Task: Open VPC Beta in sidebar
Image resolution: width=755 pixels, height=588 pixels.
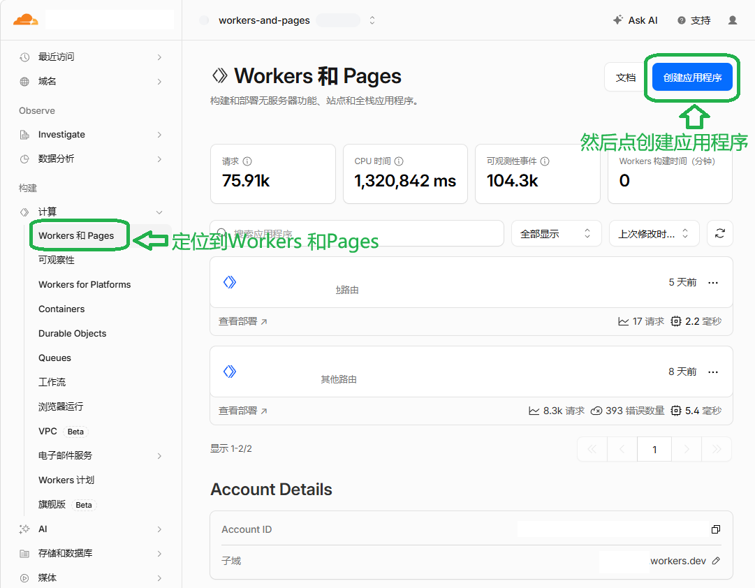Action: pyautogui.click(x=63, y=432)
